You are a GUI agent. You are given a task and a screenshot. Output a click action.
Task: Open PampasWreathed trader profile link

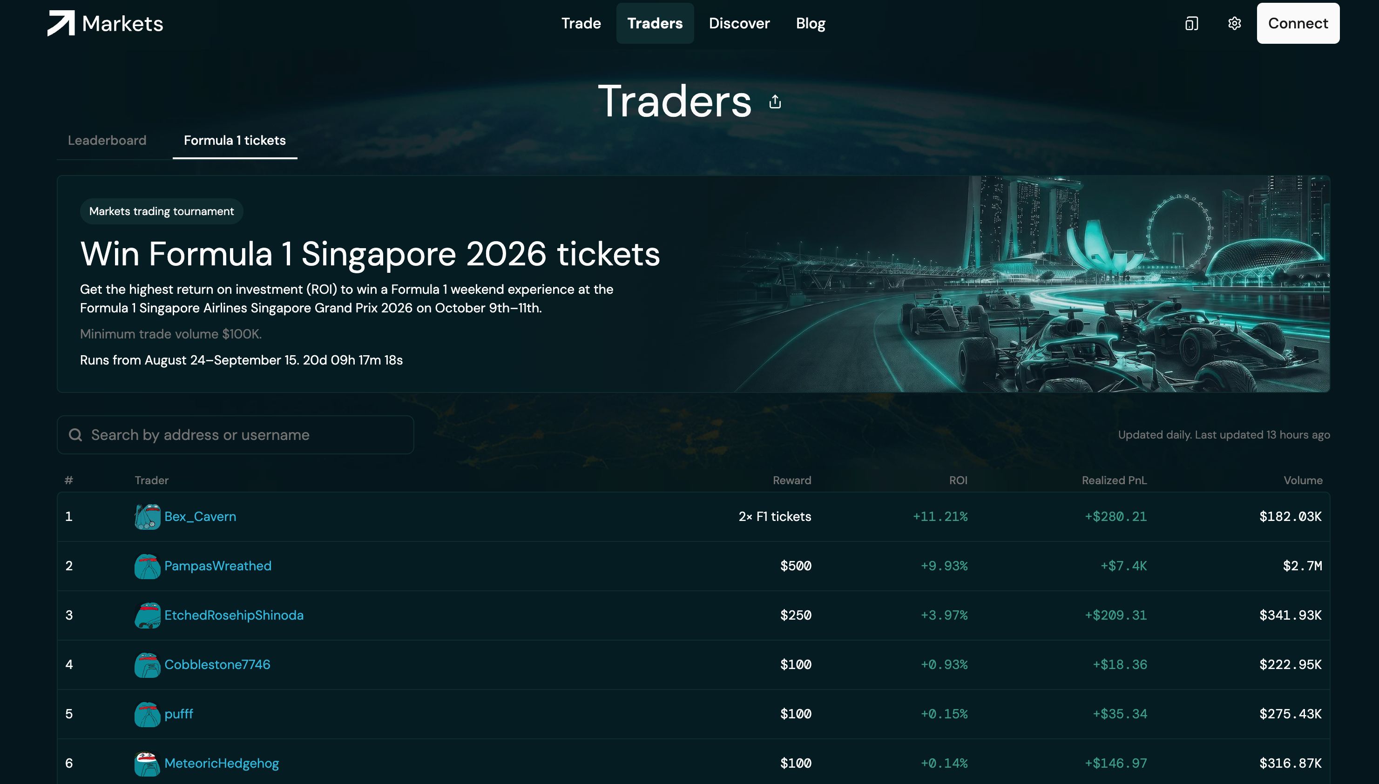pos(218,566)
